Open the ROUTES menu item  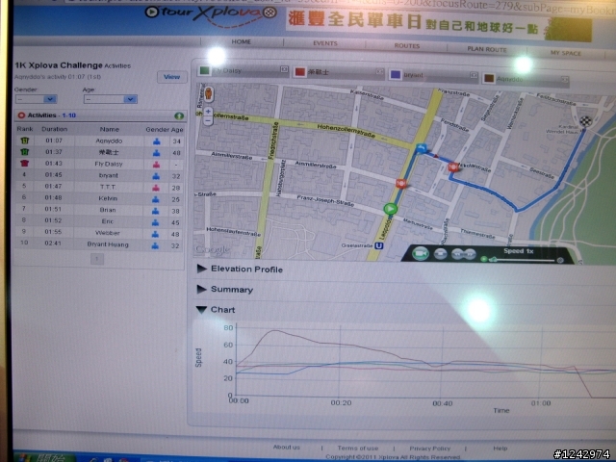pos(406,46)
